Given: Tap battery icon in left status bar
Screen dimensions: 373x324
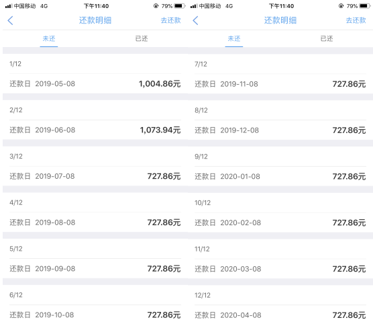Looking at the screenshot, I should [x=179, y=6].
